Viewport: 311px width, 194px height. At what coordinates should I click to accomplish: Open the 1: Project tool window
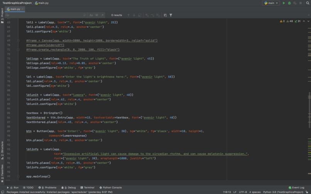(2, 16)
